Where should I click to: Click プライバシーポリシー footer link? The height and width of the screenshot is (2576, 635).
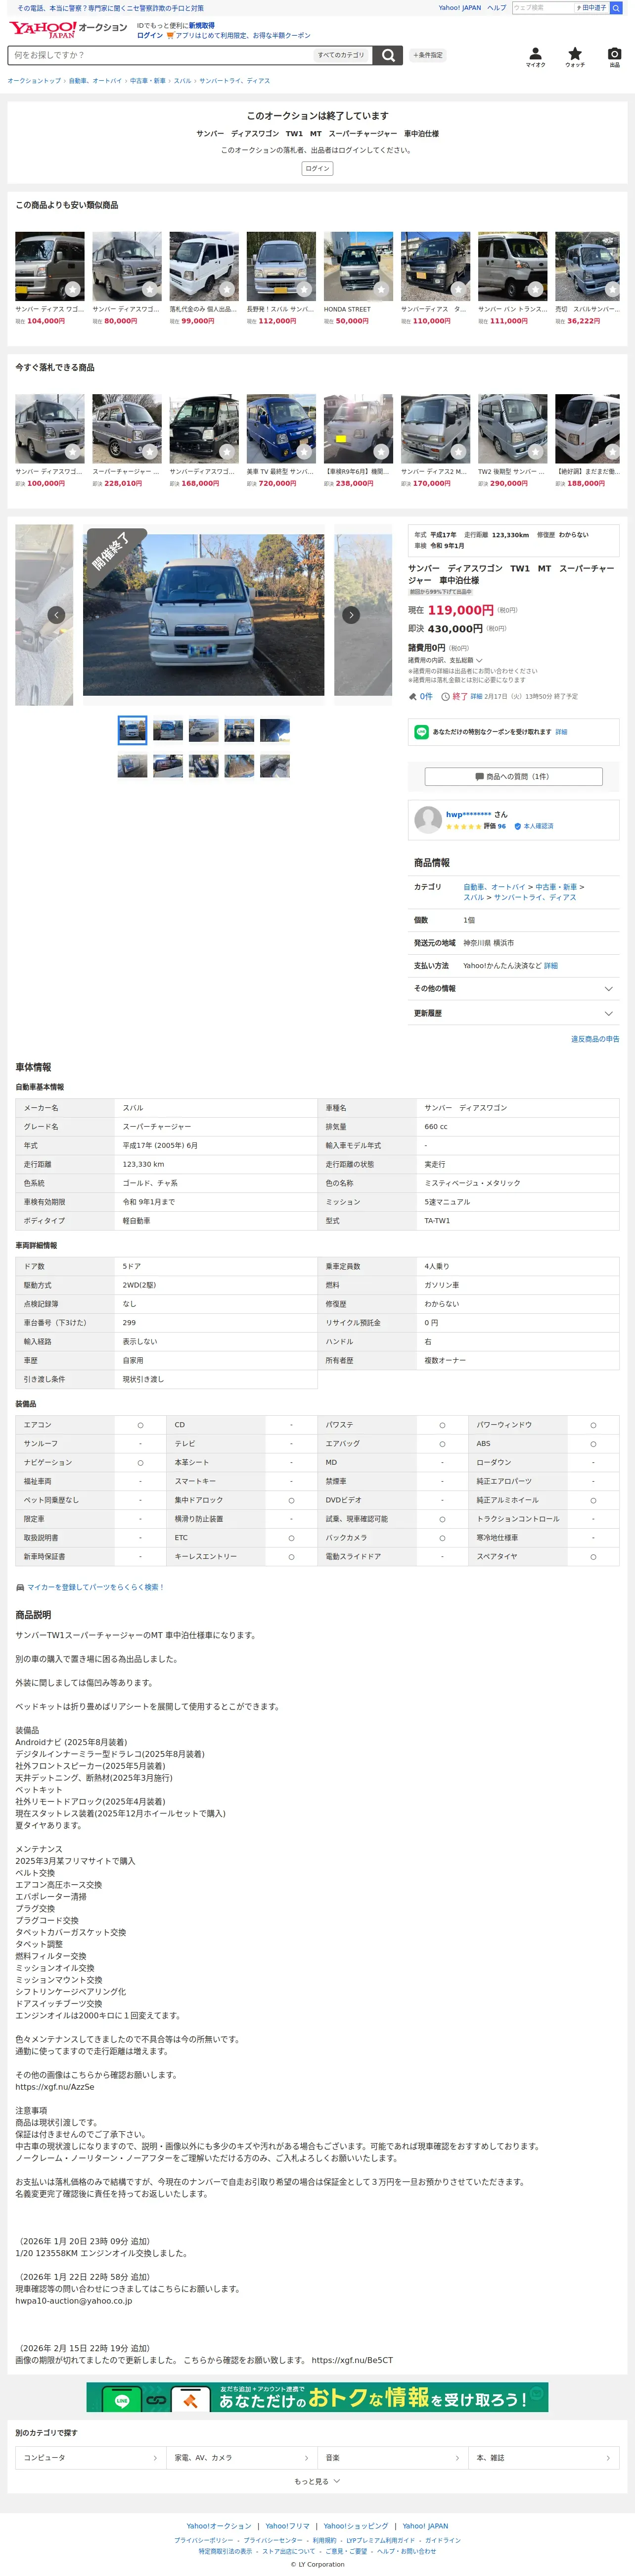[x=204, y=2540]
